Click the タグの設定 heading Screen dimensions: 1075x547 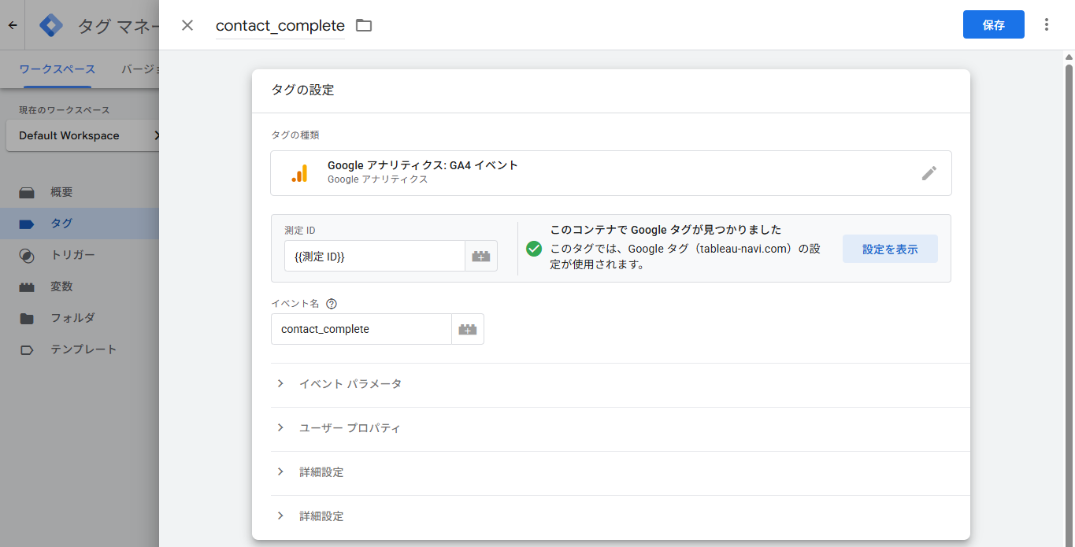coord(303,90)
